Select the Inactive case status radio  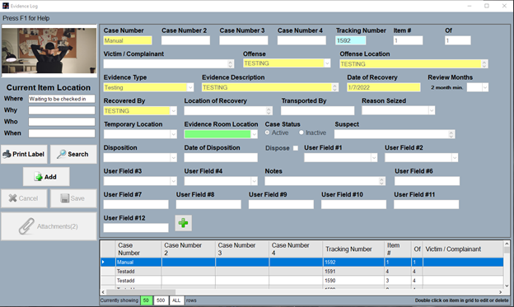coord(301,133)
